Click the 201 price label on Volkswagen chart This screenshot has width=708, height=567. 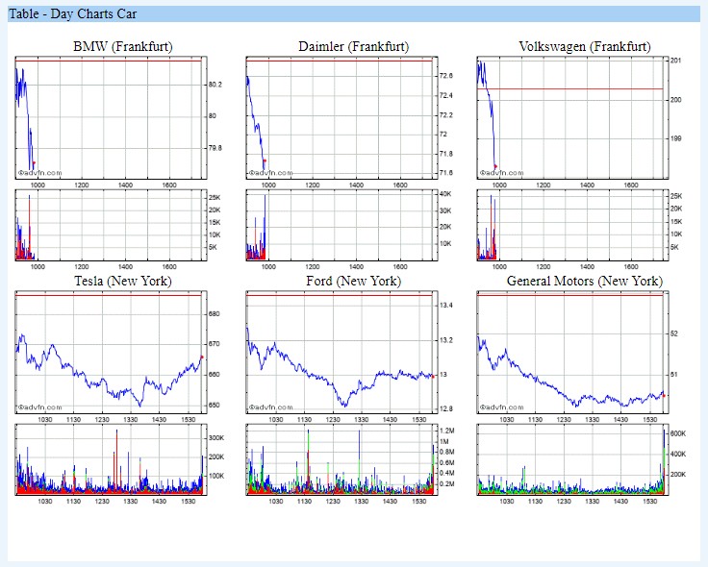point(675,61)
